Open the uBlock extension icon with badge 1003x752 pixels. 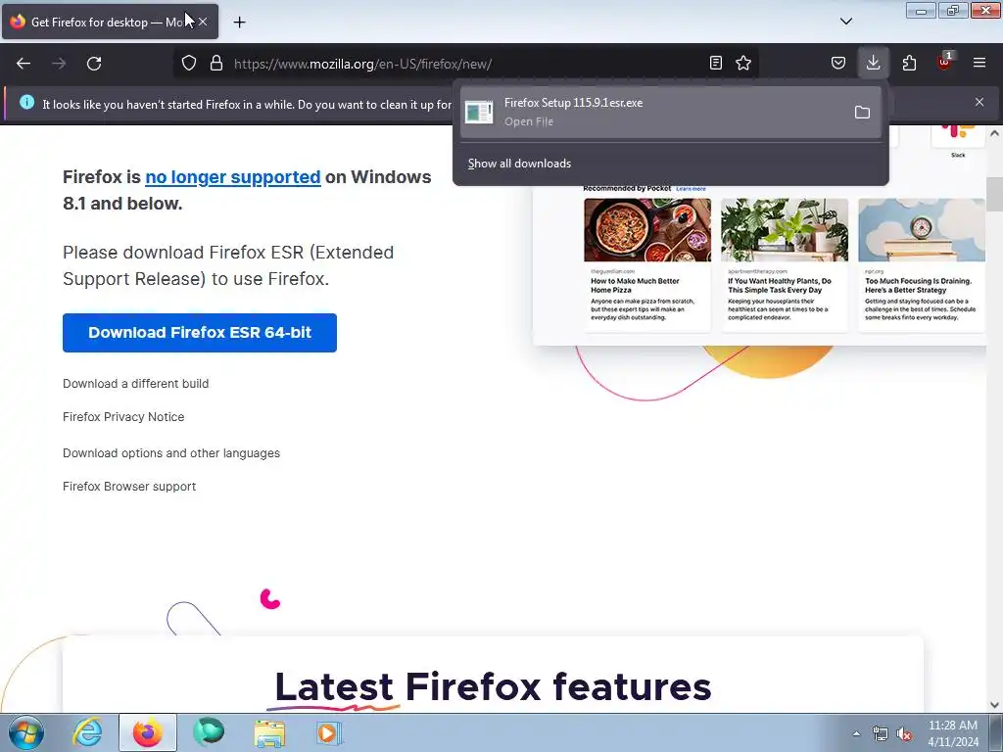pos(945,62)
